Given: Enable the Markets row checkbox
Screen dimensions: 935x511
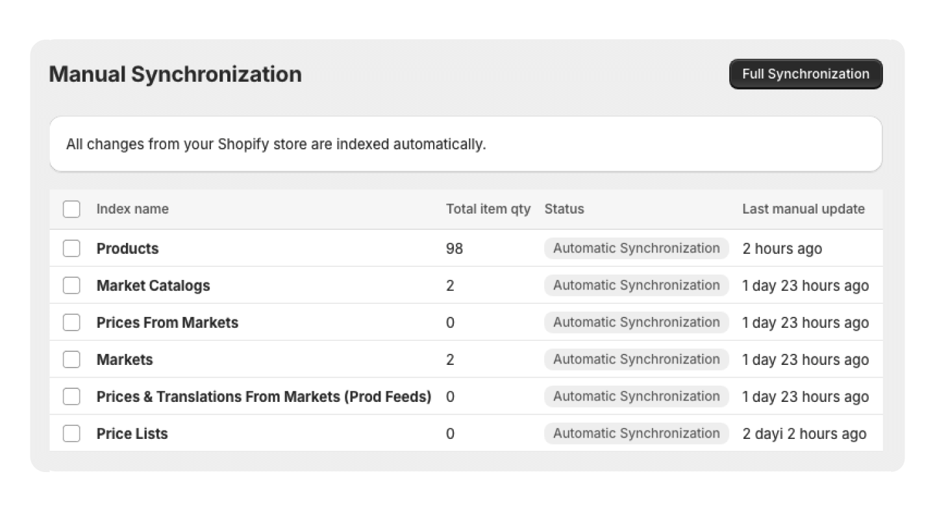Looking at the screenshot, I should tap(71, 359).
